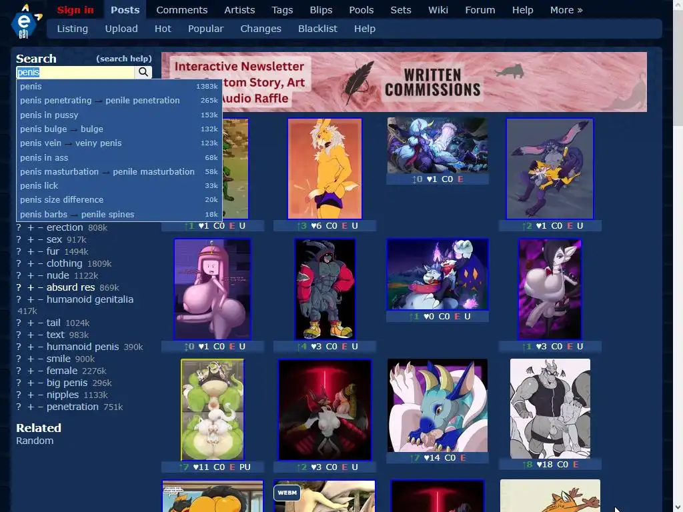Go to the Upload page

tap(121, 29)
